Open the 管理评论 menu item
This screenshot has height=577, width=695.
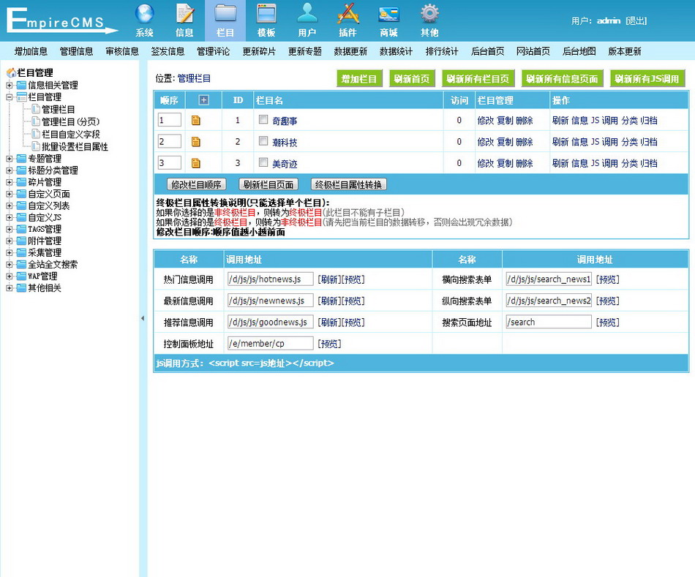click(x=214, y=51)
